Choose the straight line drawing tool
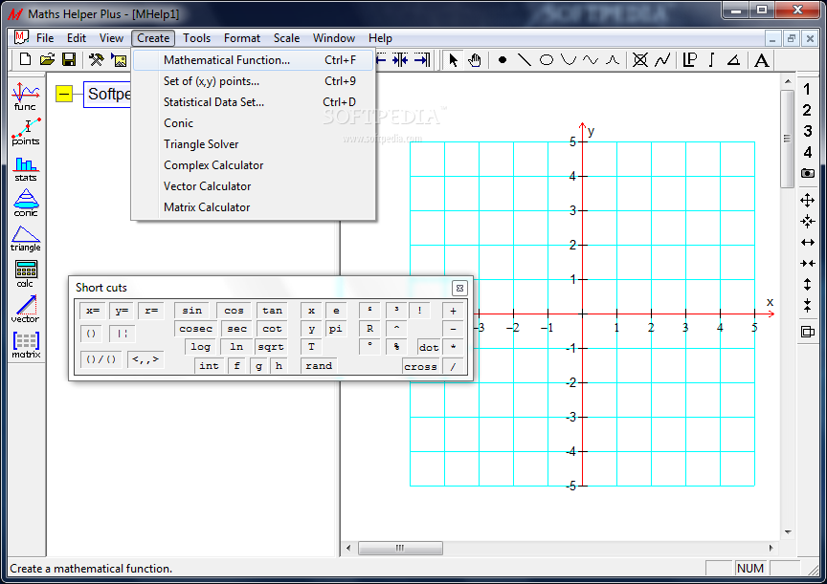This screenshot has width=827, height=584. coord(524,60)
